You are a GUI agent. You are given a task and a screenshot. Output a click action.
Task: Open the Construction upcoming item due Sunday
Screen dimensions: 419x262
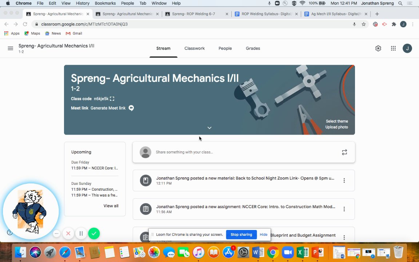click(95, 189)
